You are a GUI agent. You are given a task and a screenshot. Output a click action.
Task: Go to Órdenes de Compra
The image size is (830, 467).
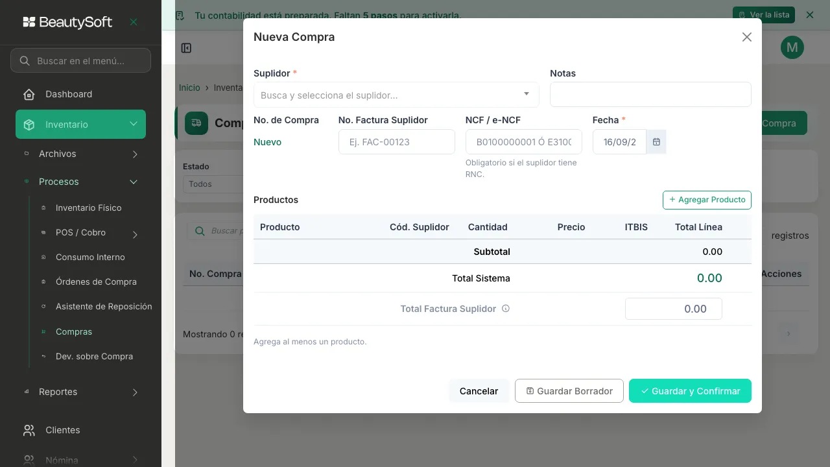click(96, 281)
